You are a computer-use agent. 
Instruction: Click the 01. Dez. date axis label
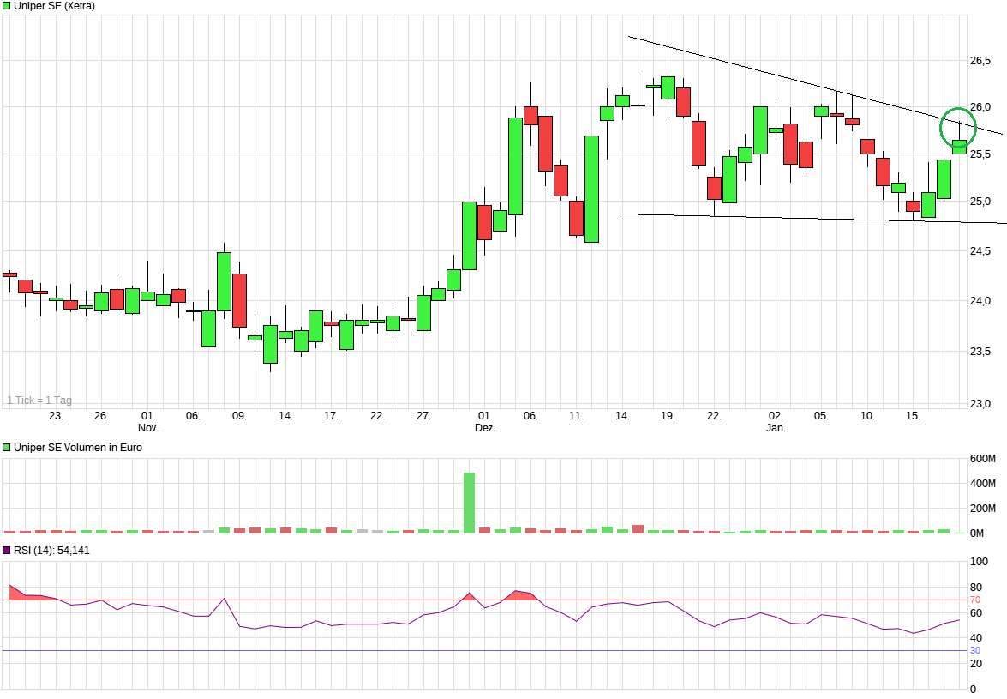pyautogui.click(x=485, y=421)
